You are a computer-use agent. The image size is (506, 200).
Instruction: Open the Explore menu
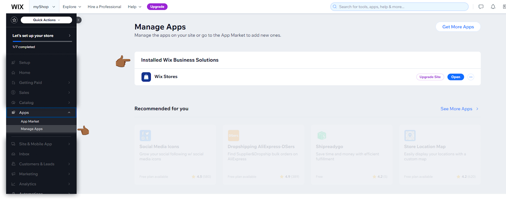tap(72, 7)
